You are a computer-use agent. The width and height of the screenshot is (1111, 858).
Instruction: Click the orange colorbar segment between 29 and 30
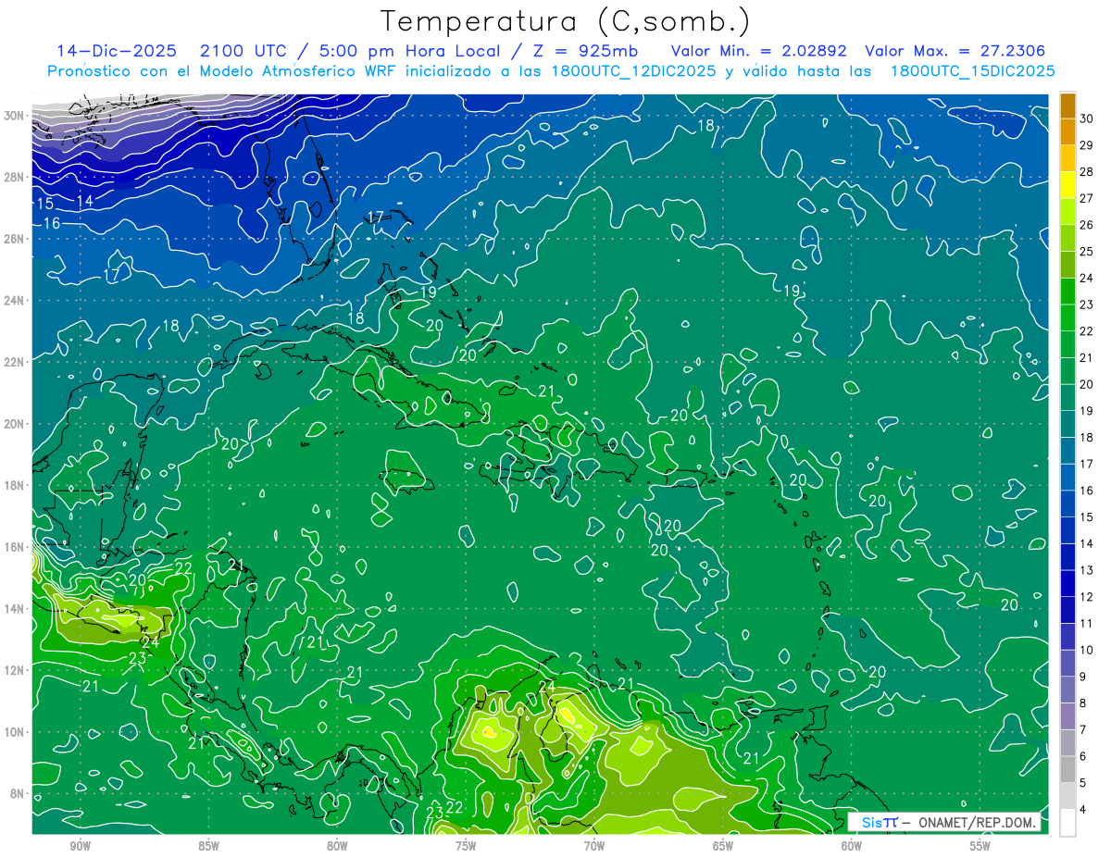pos(1068,131)
